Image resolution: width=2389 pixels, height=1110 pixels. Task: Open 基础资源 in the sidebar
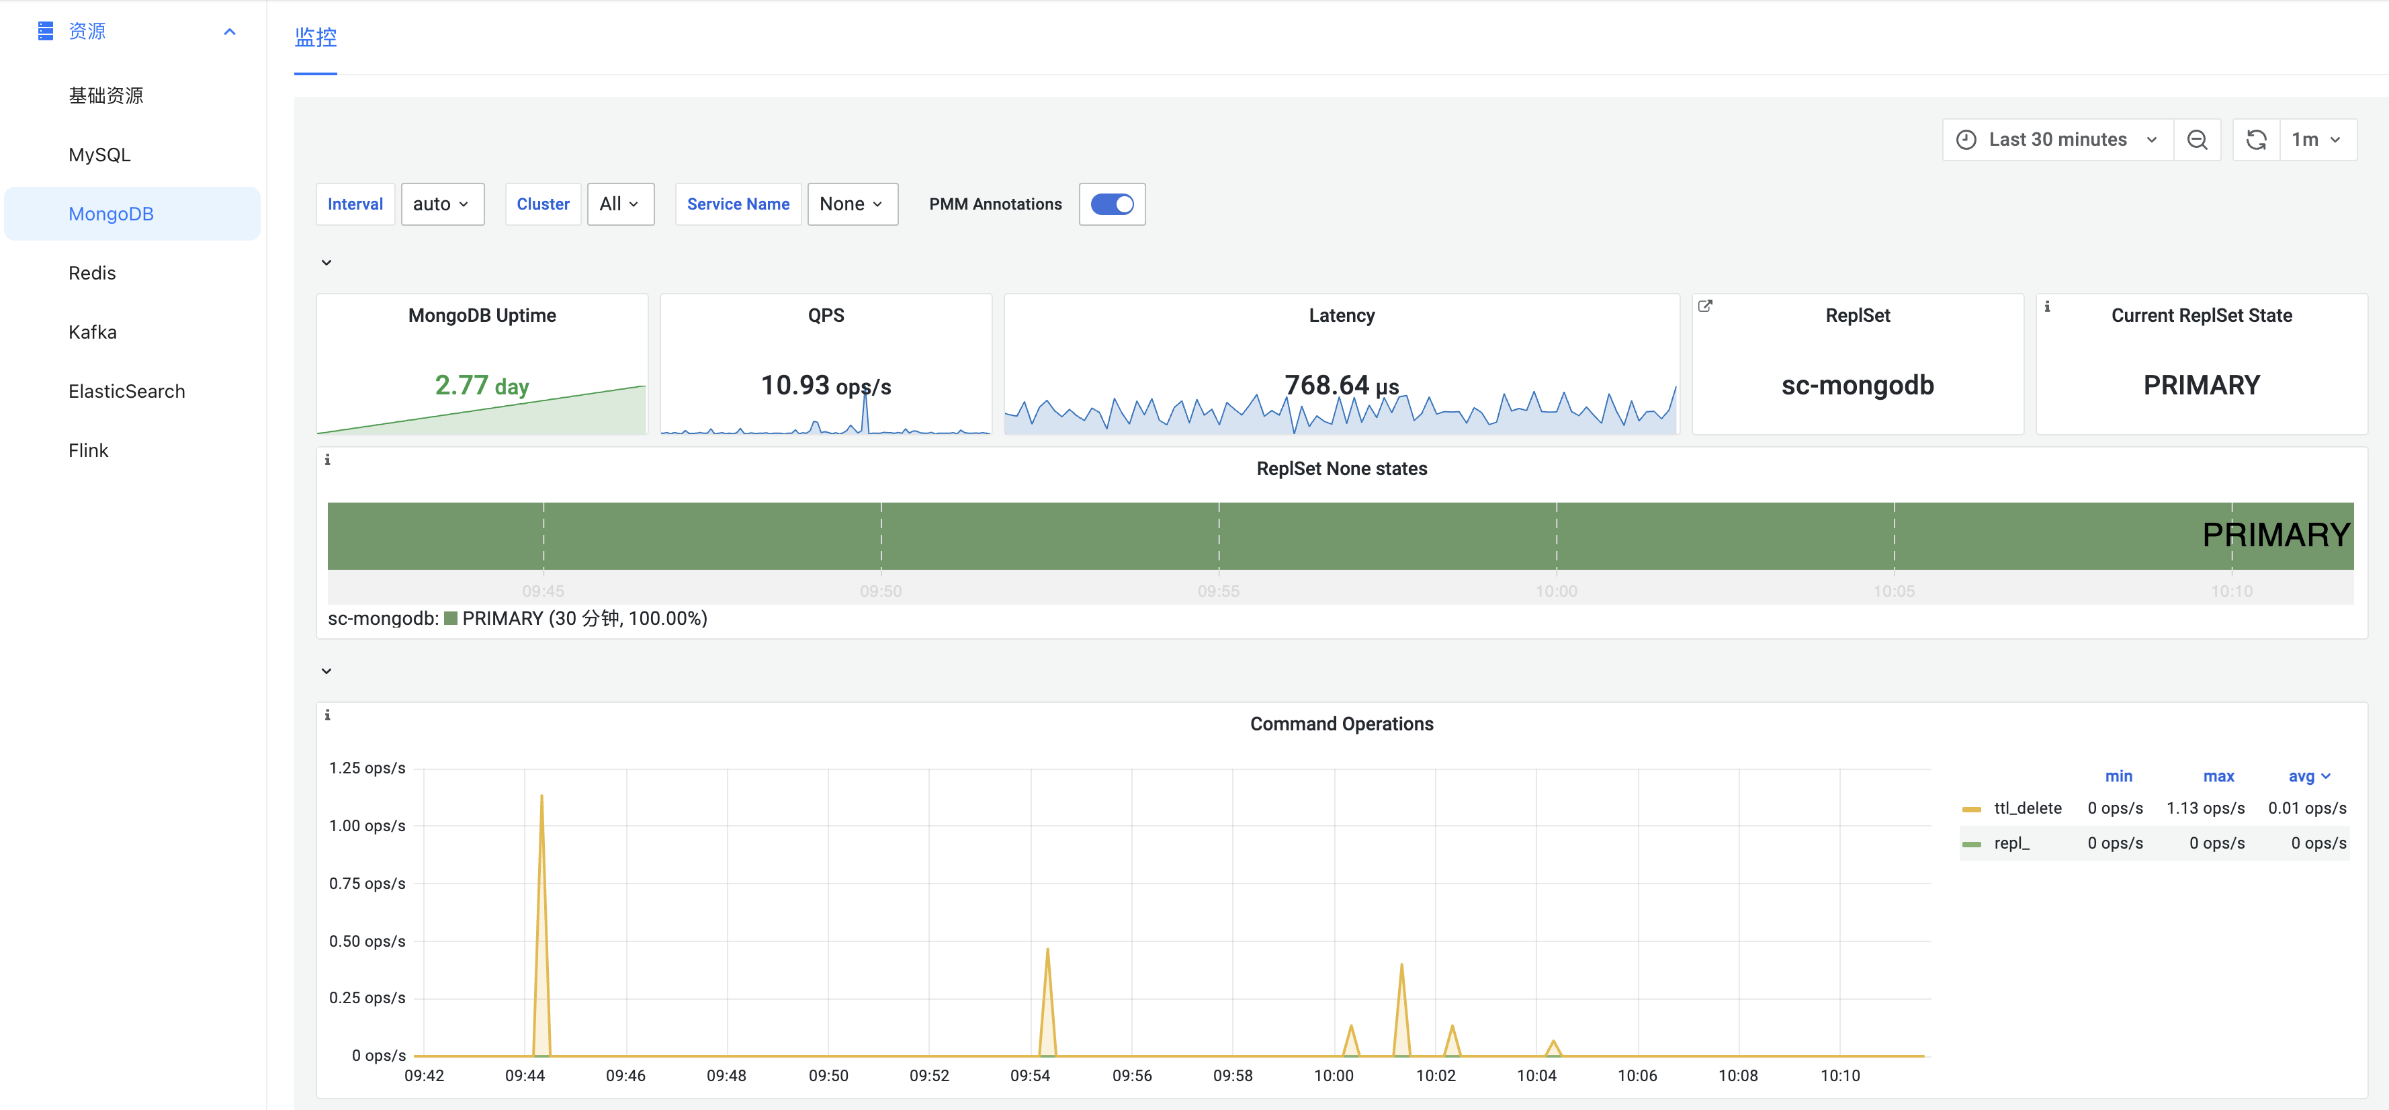point(105,95)
